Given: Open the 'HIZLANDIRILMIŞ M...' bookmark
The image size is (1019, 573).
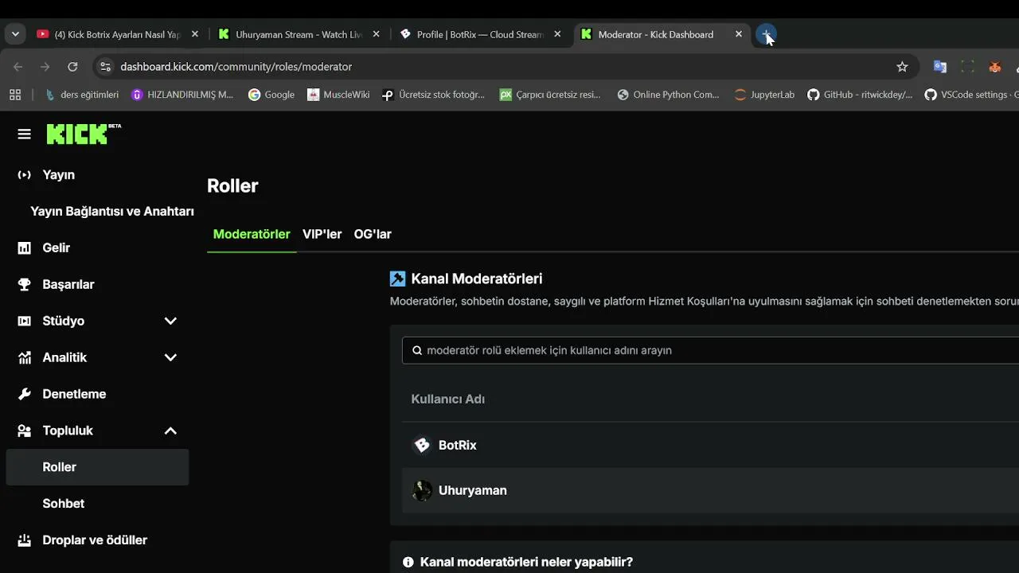Looking at the screenshot, I should tap(182, 95).
